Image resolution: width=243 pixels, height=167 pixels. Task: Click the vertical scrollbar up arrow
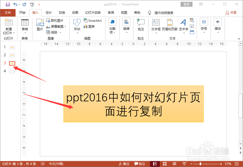(240, 44)
